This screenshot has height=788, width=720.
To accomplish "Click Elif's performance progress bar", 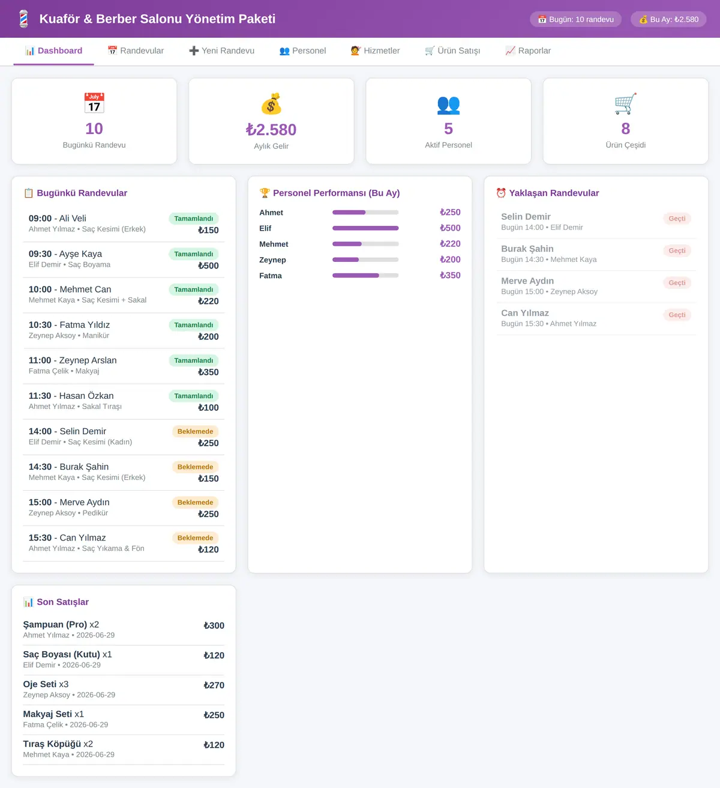I will pos(365,228).
